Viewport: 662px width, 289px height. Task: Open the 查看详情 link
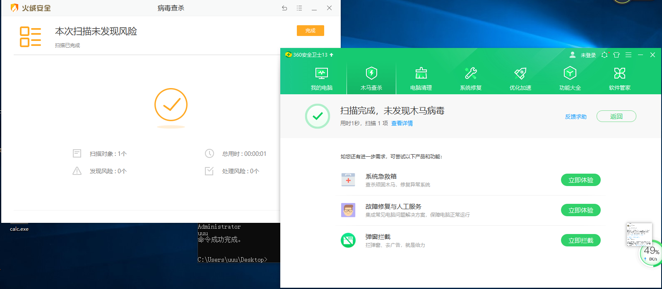tap(402, 123)
